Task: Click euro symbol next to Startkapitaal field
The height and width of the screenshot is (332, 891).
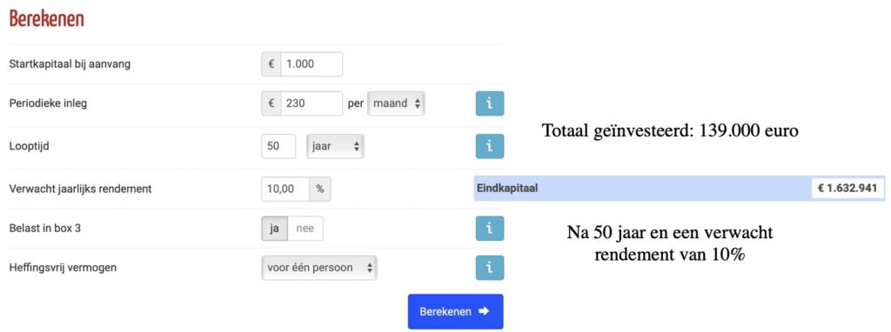Action: coord(271,64)
